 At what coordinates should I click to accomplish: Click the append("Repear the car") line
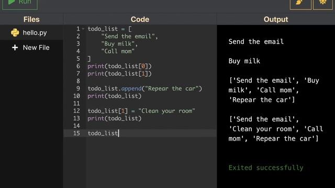click(x=144, y=88)
